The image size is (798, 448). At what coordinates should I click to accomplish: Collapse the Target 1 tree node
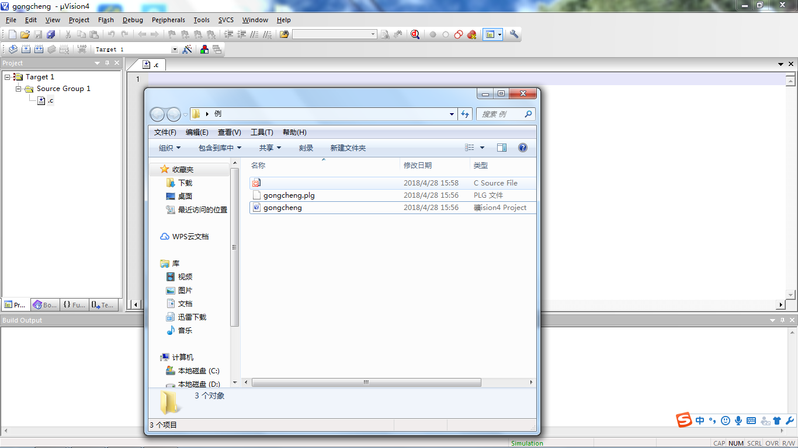[x=7, y=77]
